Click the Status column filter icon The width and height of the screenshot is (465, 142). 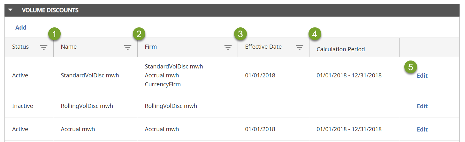click(44, 47)
